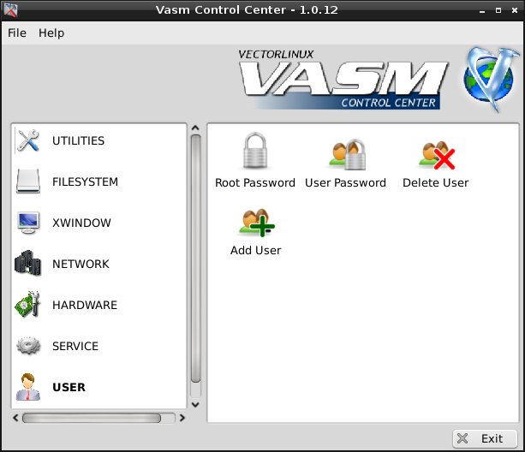Viewport: 525px width, 452px height.
Task: Select the Filesystem drive icon
Action: (29, 182)
